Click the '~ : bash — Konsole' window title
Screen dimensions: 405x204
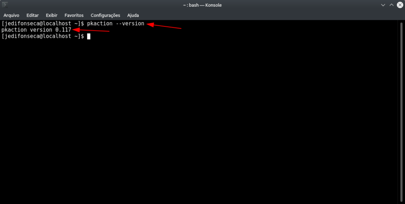coord(202,5)
